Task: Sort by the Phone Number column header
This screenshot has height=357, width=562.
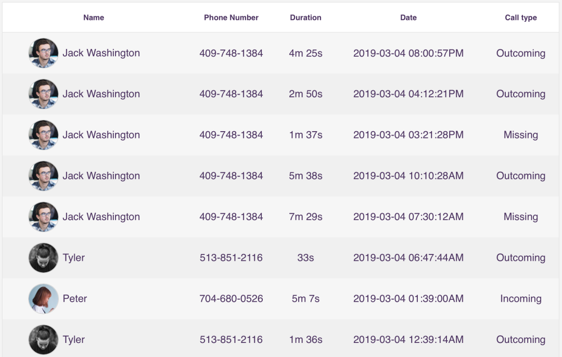Action: (x=231, y=18)
